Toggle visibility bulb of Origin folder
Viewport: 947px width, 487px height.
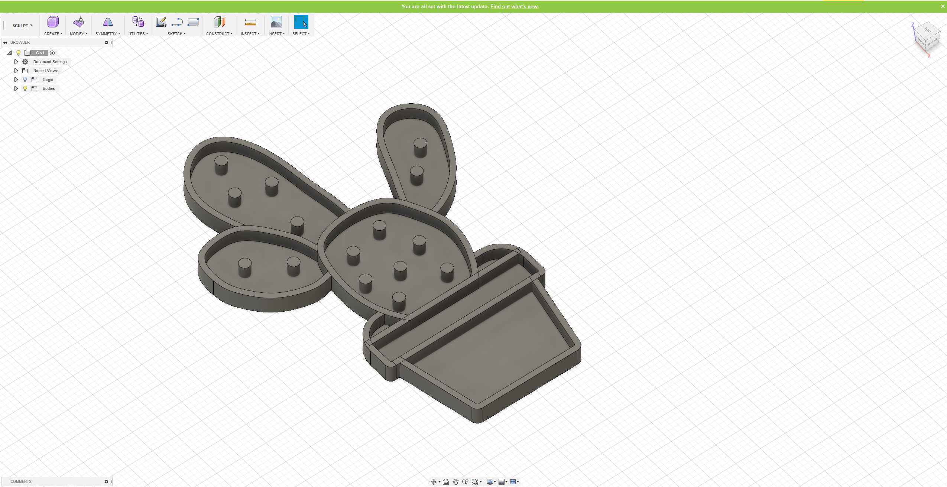(25, 79)
